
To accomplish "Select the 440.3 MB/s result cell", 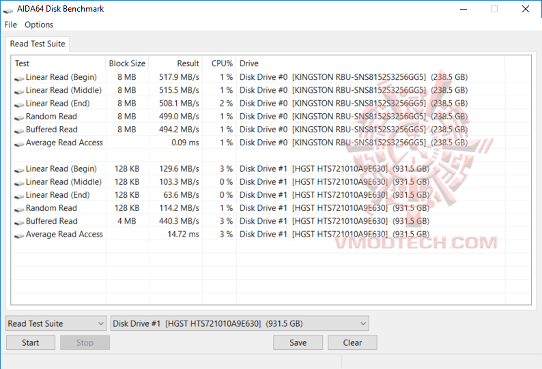I will (x=179, y=221).
